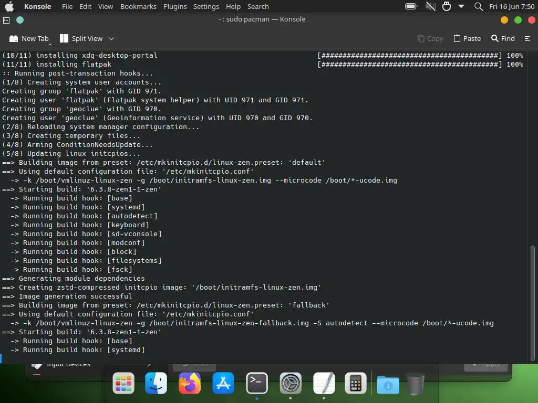Open the Trash icon in dock
538x403 pixels.
pos(416,384)
